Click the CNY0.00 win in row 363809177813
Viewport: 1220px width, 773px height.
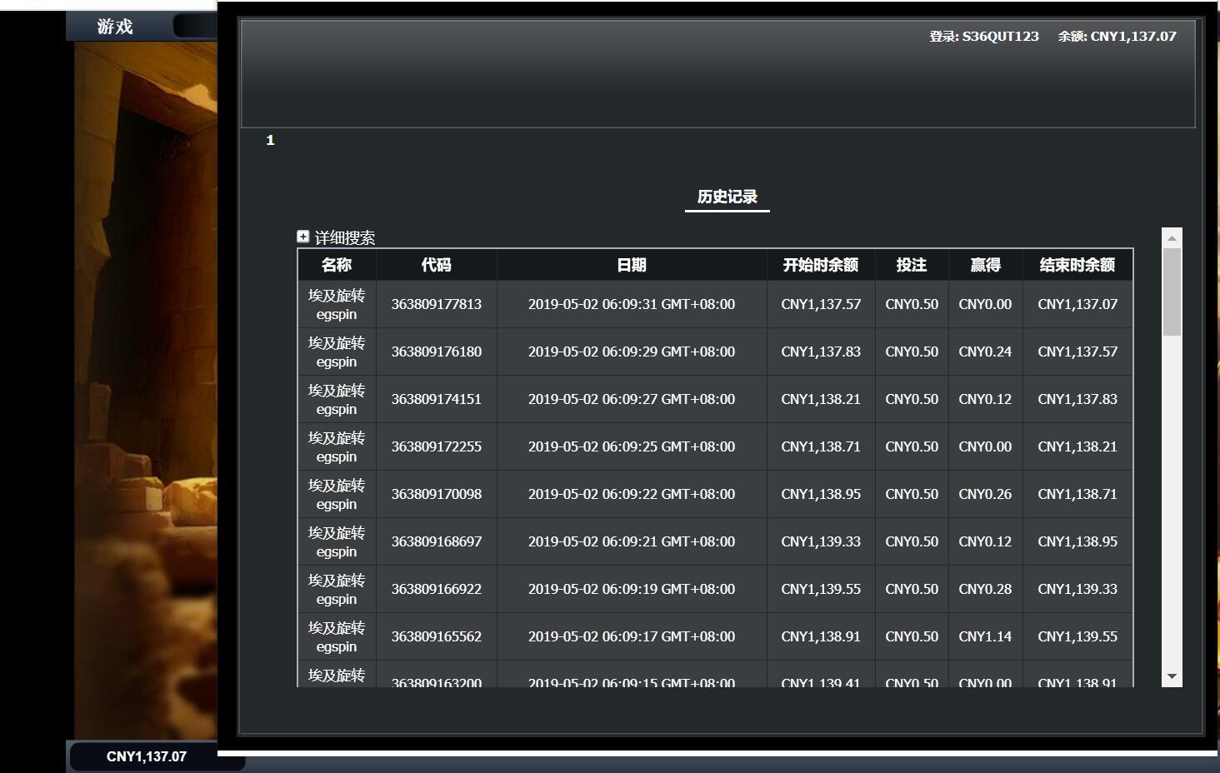[985, 304]
